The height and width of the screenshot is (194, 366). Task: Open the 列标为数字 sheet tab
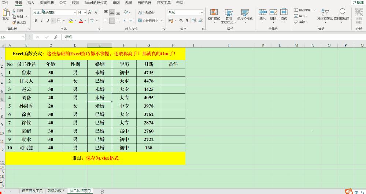pyautogui.click(x=56, y=191)
